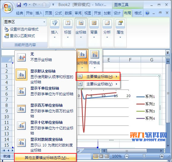Click the 坐标轴 button in popup gallery
172x162 pixels.
82,60
